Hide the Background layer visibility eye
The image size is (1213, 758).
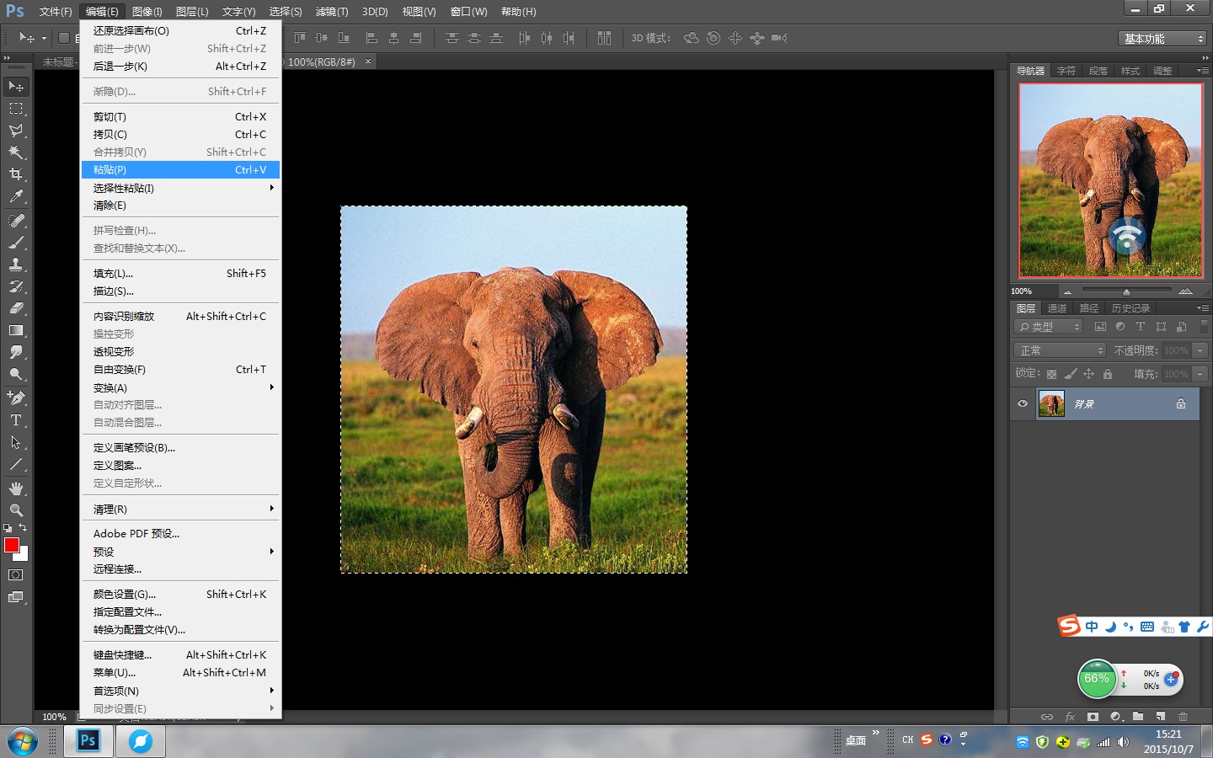(x=1023, y=403)
